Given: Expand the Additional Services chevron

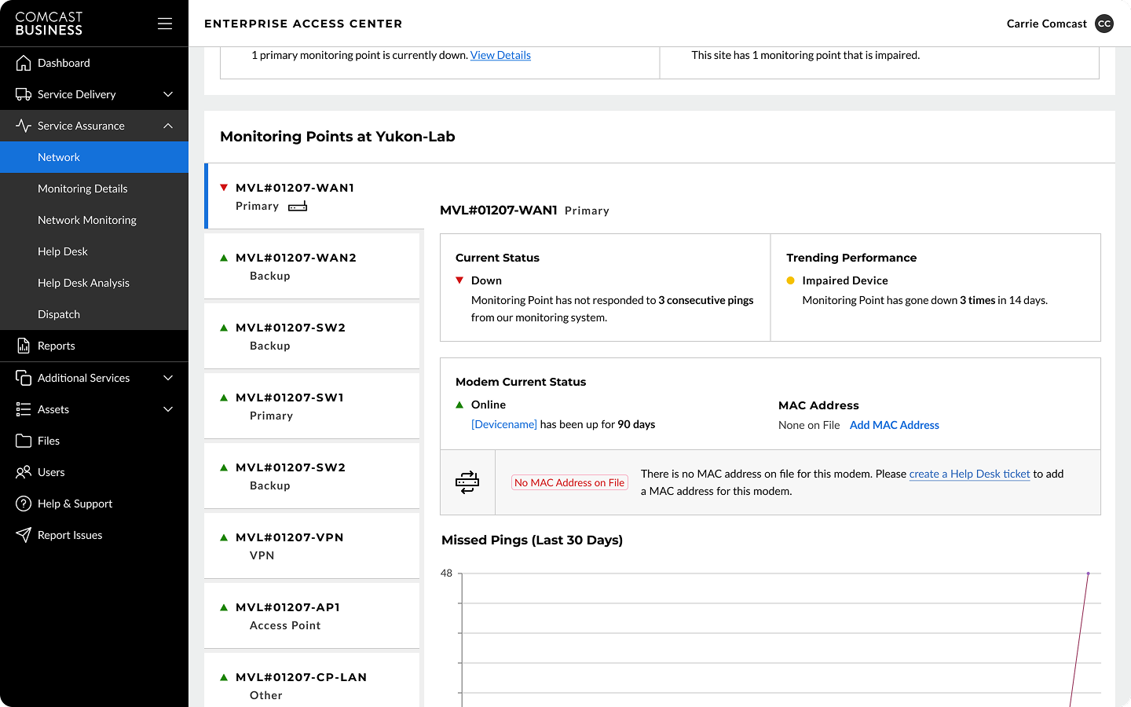Looking at the screenshot, I should [x=168, y=378].
